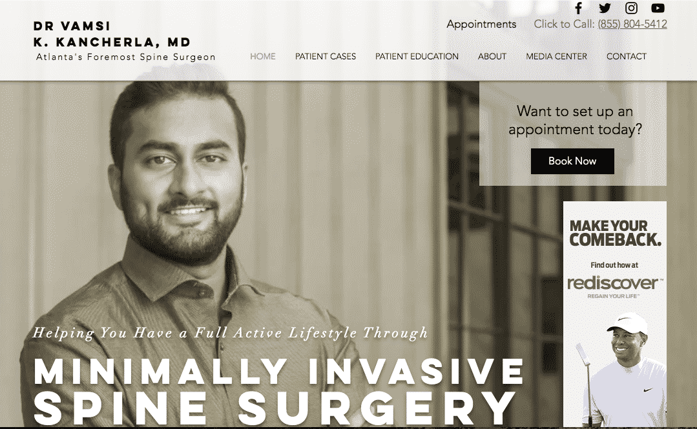The height and width of the screenshot is (429, 697).
Task: Click the Book Now button
Action: click(572, 161)
